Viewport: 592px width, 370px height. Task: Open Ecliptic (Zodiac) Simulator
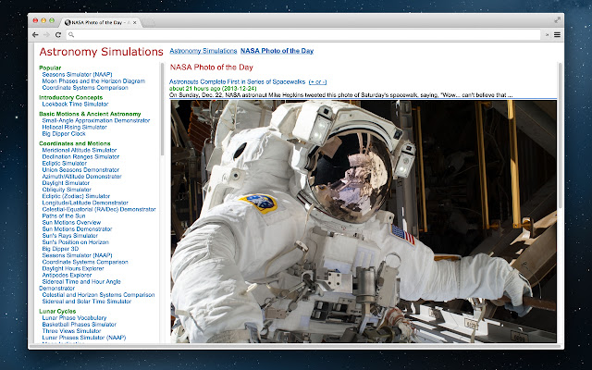[76, 196]
